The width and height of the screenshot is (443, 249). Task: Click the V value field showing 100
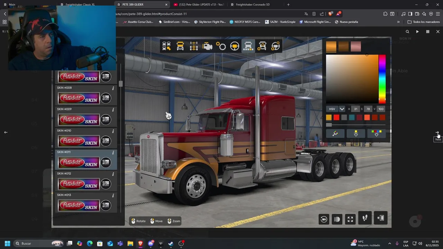[381, 109]
